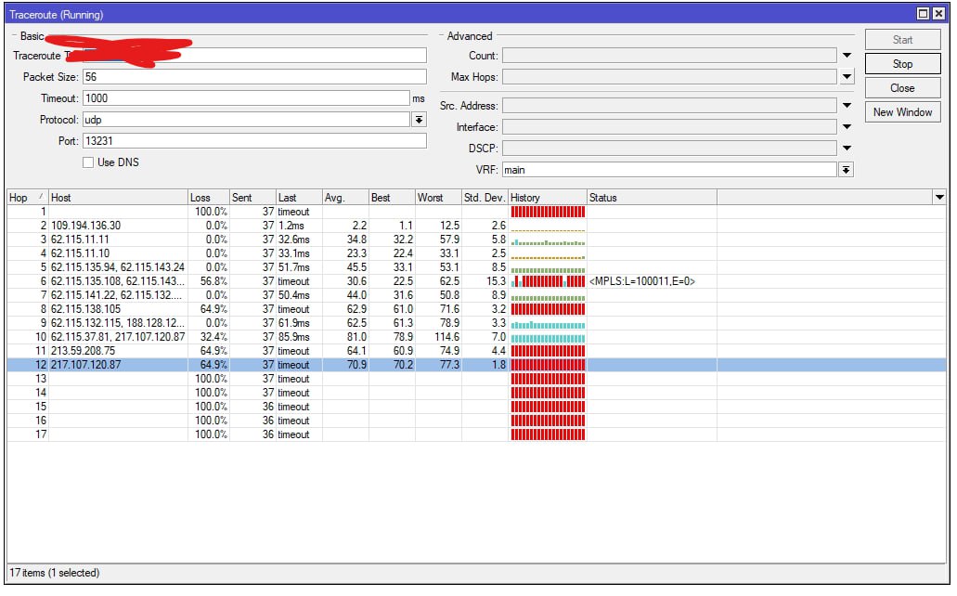Open traceroute in New Window
Screen dimensions: 957x596
click(x=902, y=112)
